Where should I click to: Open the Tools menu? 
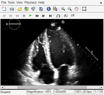pyautogui.click(x=11, y=3)
